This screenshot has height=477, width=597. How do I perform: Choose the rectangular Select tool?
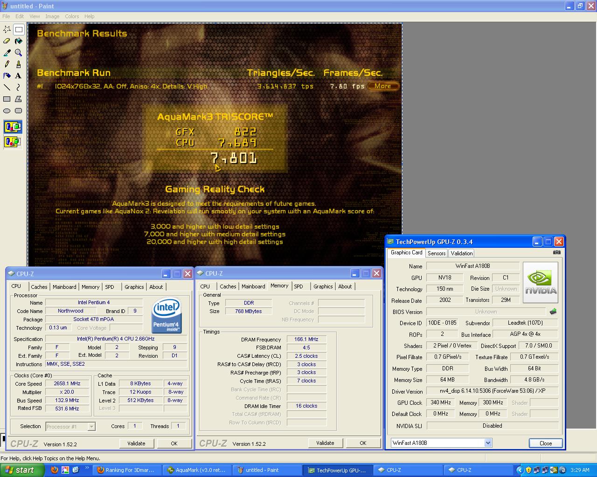click(x=19, y=29)
